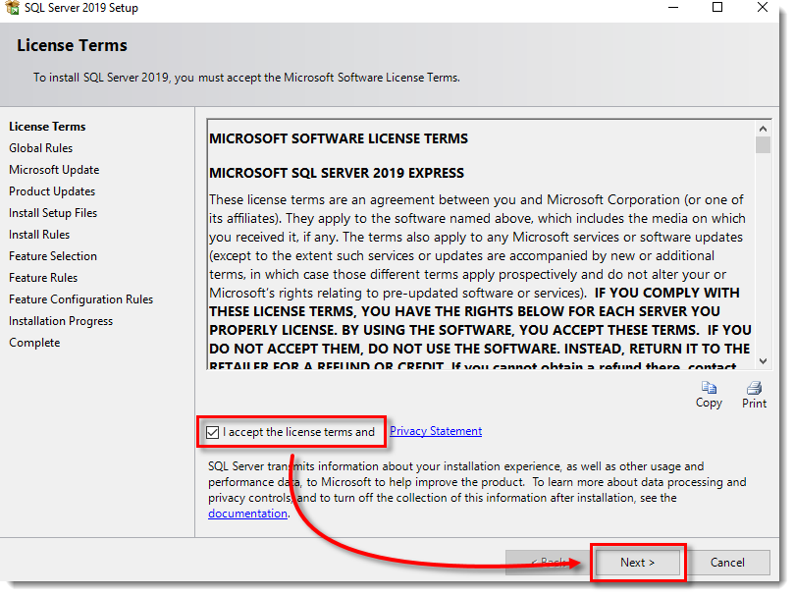Click the Next button
794x596 pixels.
coord(638,563)
